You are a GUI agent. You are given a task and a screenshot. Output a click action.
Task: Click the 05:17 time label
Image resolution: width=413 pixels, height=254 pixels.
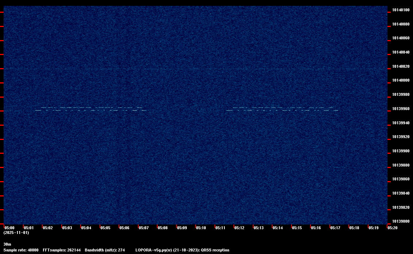335,228
